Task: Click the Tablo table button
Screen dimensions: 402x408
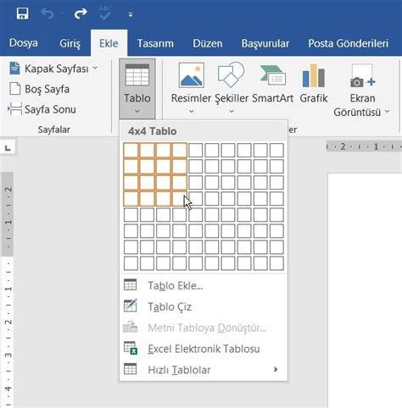Action: (x=137, y=88)
